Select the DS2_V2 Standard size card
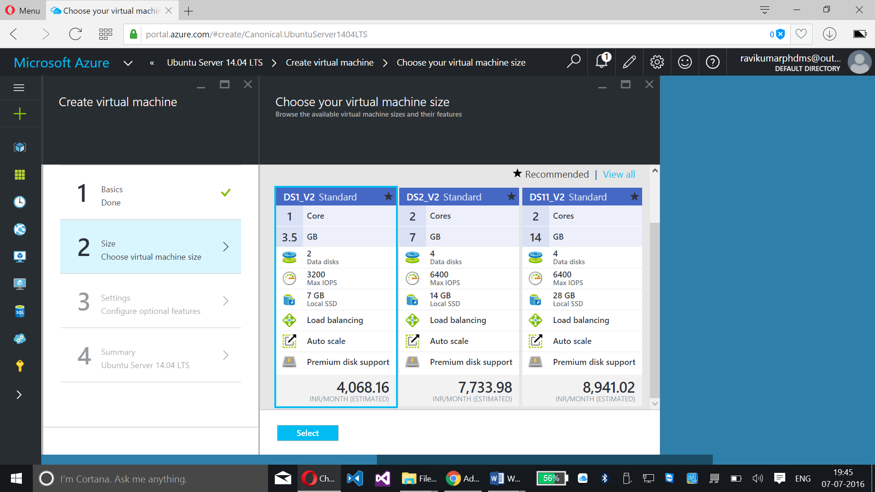Screen dimensions: 875x492 tap(459, 297)
